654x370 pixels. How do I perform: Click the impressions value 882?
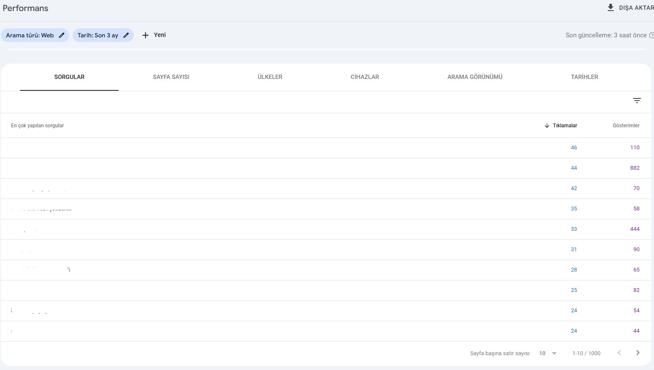635,168
